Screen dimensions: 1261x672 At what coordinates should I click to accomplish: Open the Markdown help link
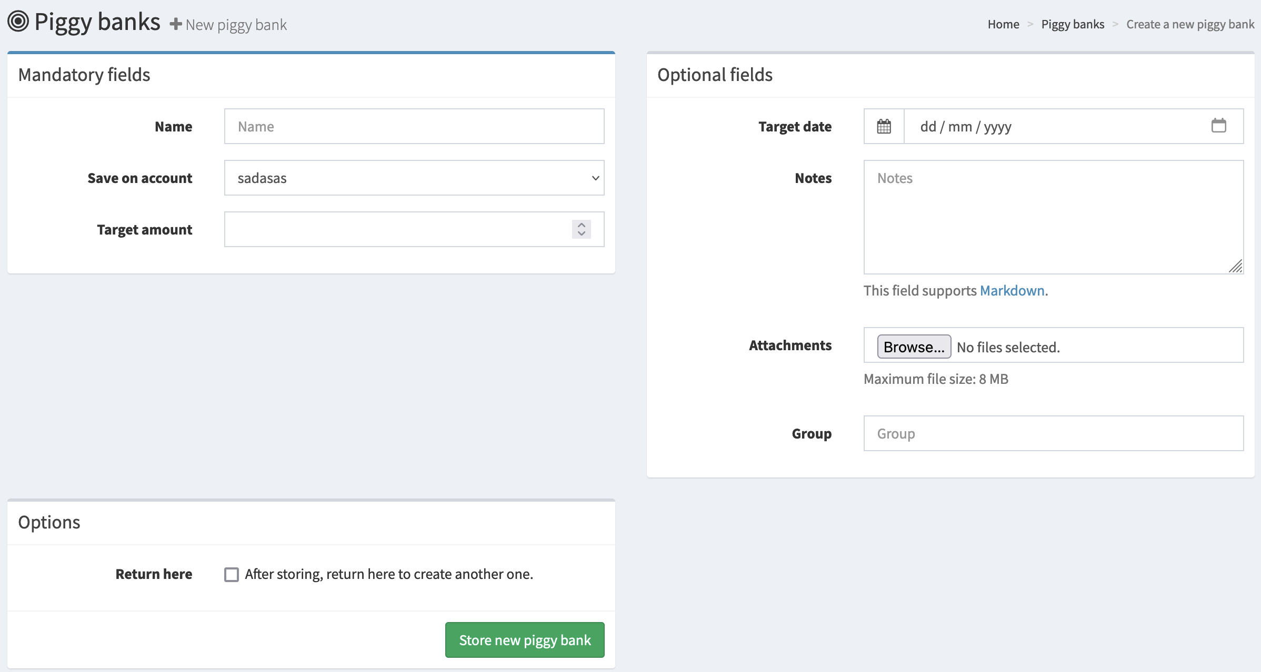point(1012,290)
